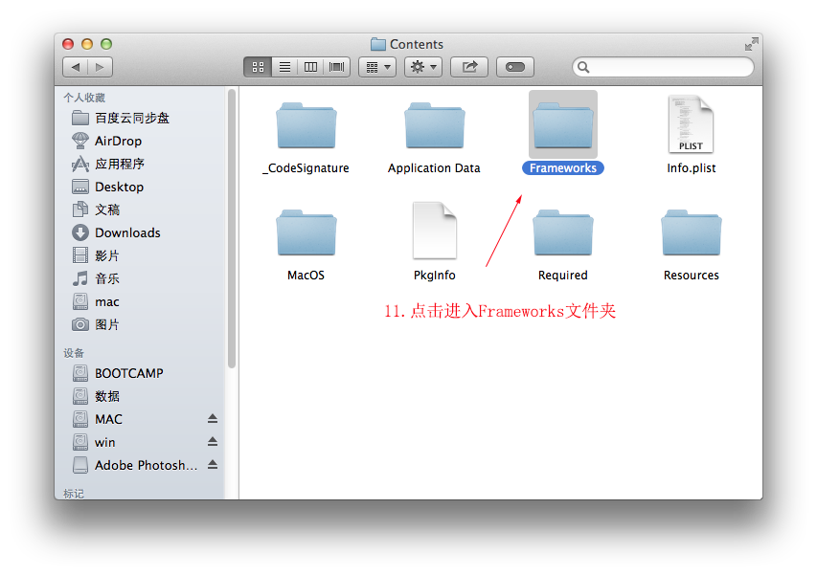Click the Frameworks name label
This screenshot has width=817, height=575.
(563, 168)
